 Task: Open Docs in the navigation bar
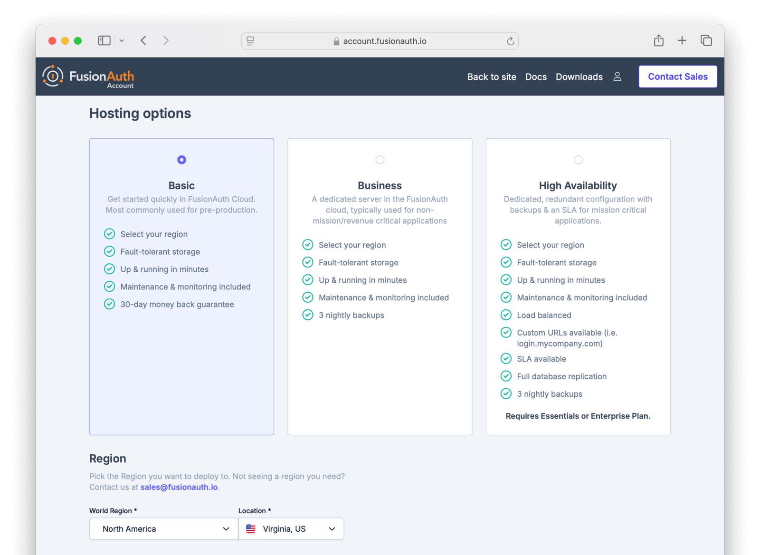click(536, 77)
